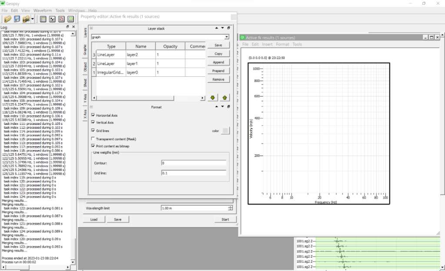Image resolution: width=445 pixels, height=271 pixels.
Task: Open the graphic view toolbar icon
Action: [52, 19]
